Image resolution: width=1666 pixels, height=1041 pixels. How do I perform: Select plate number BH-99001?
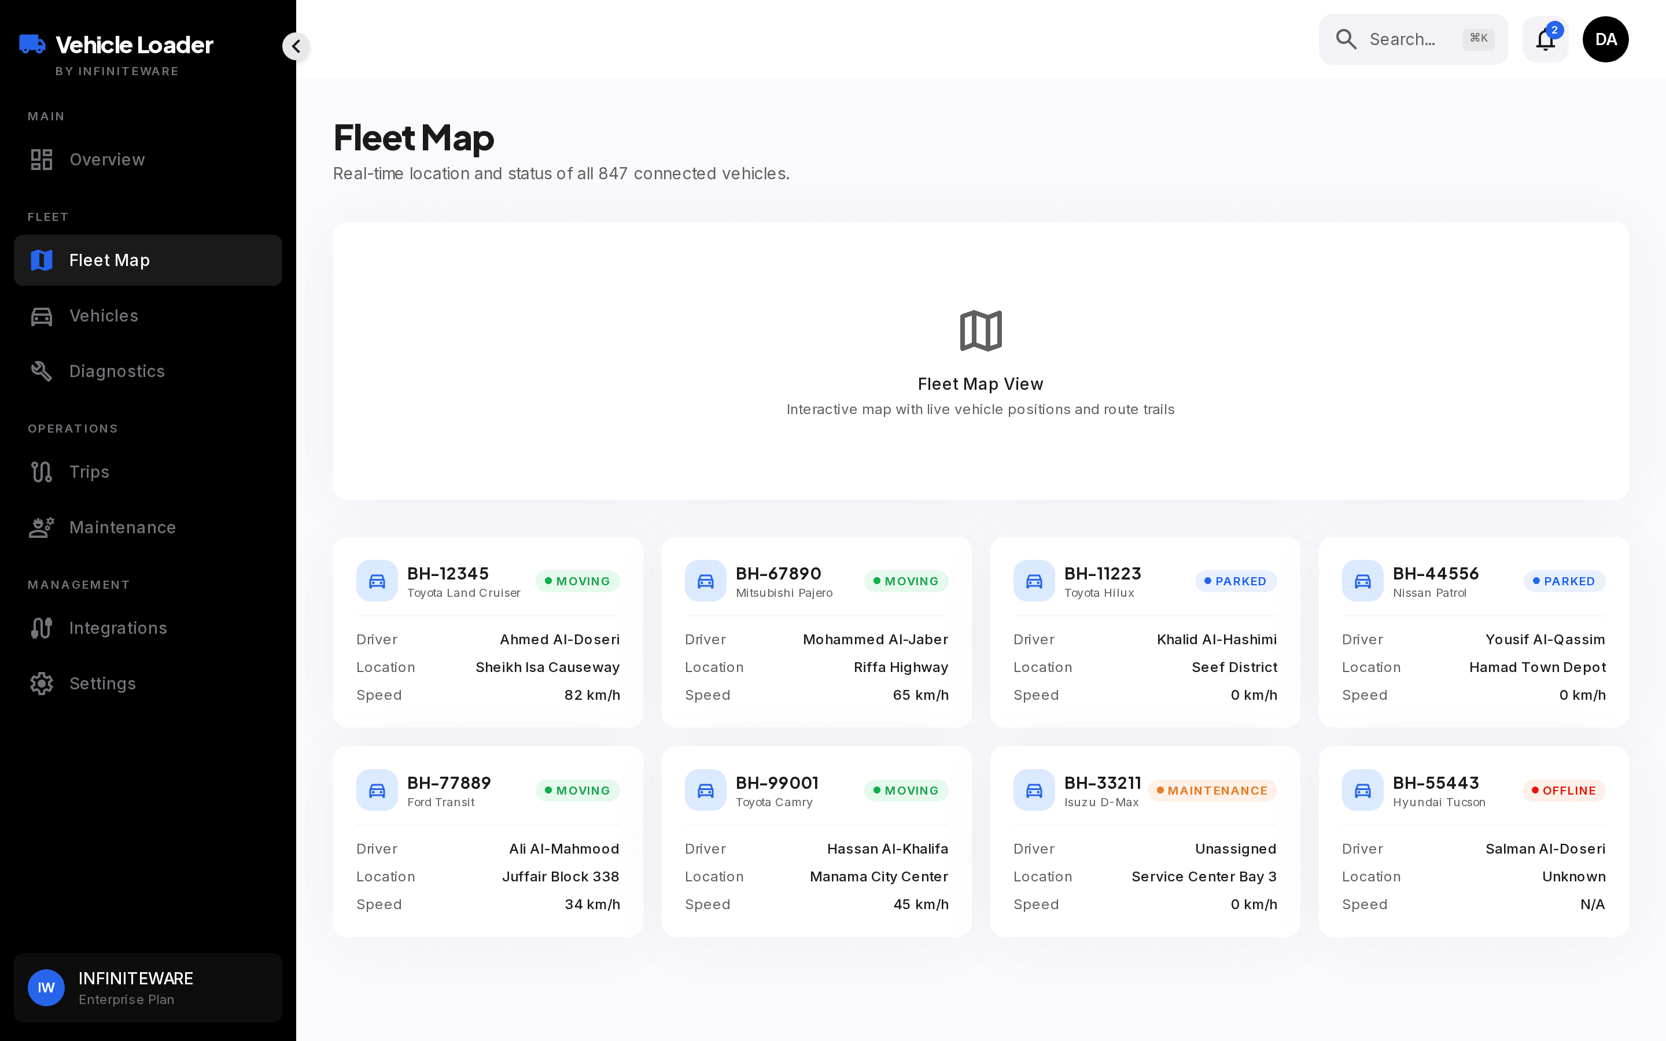(x=777, y=783)
